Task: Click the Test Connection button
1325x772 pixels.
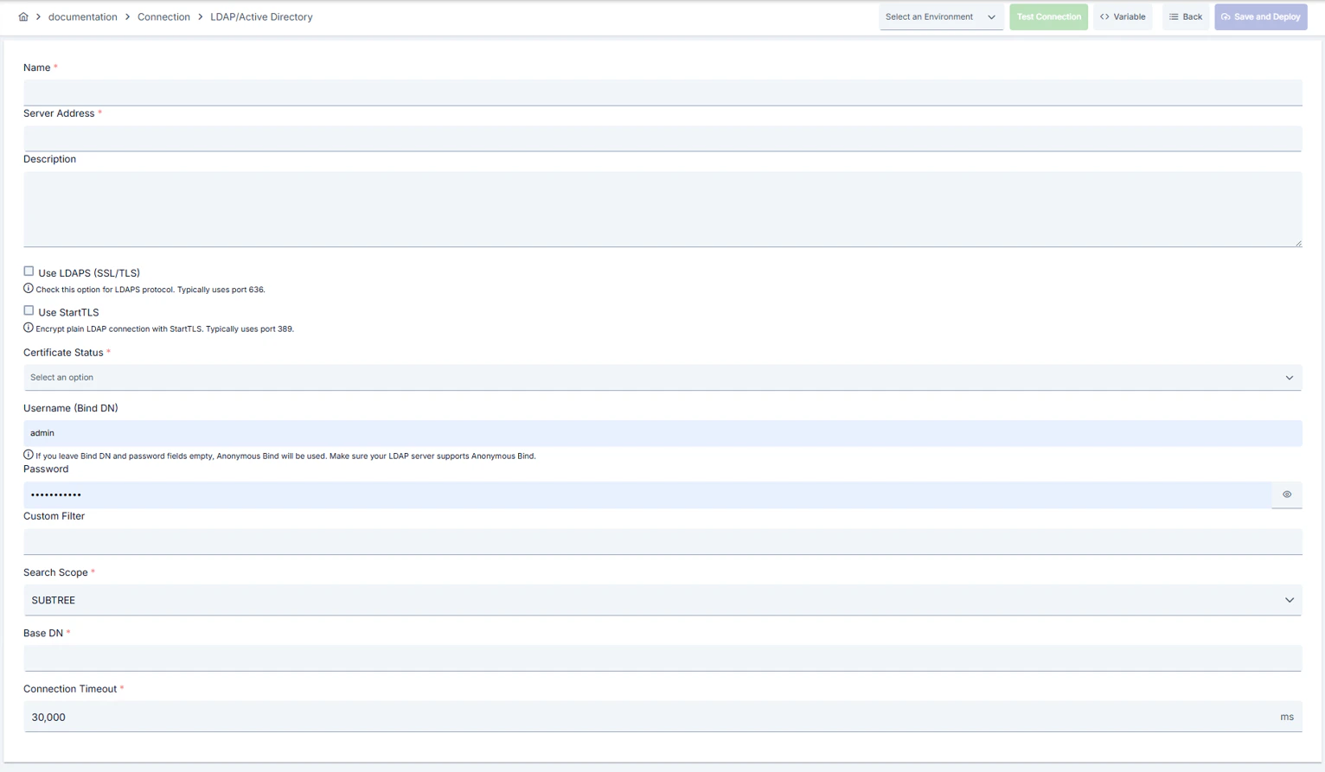Action: click(1048, 16)
